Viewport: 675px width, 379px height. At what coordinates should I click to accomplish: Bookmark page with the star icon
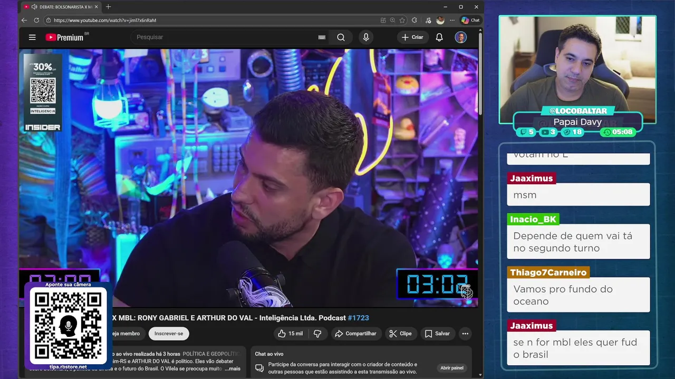pos(402,20)
